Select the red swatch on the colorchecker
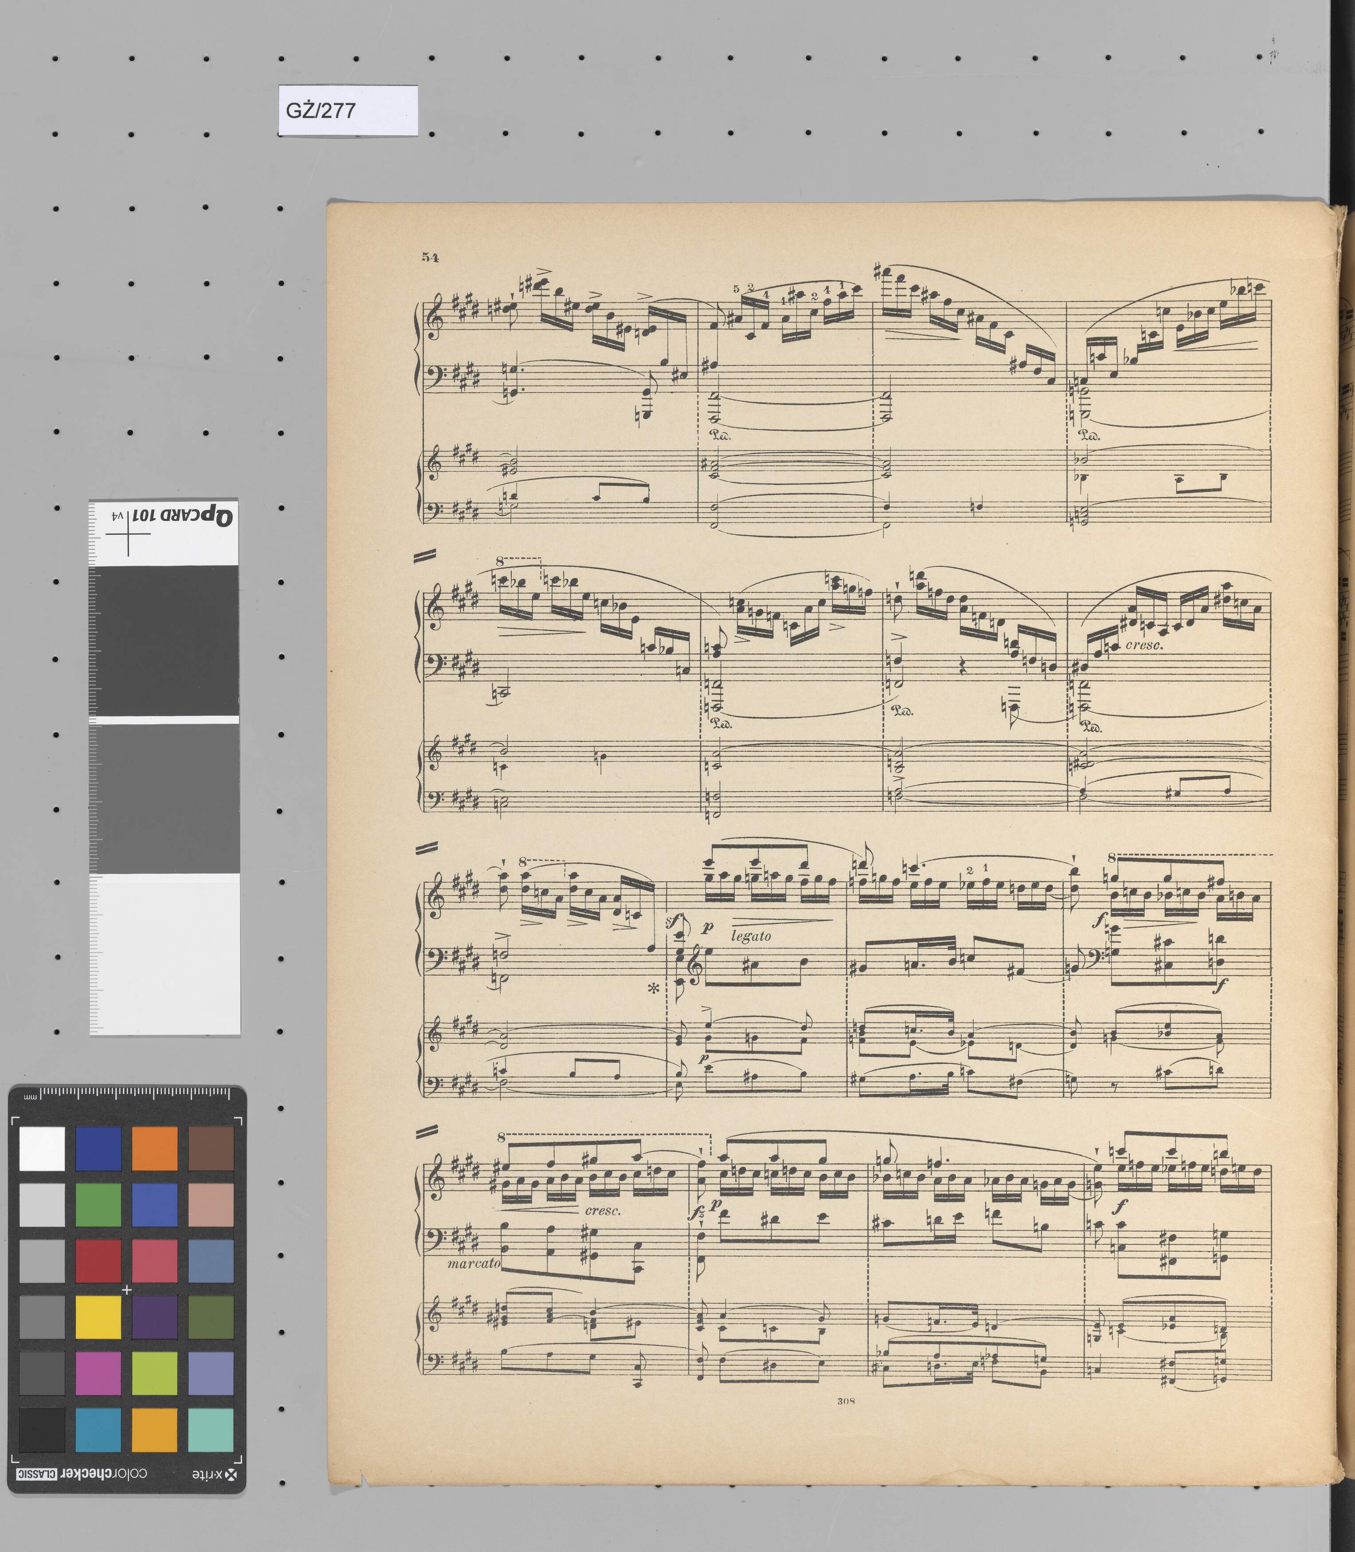This screenshot has width=1355, height=1552. 98,1262
